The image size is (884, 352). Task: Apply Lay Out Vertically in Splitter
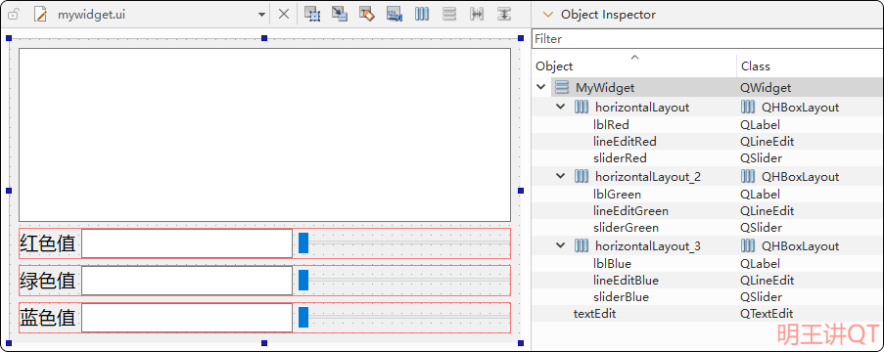[x=504, y=14]
